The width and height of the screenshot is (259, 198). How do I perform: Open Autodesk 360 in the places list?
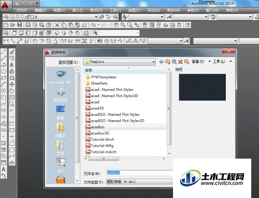pos(60,77)
